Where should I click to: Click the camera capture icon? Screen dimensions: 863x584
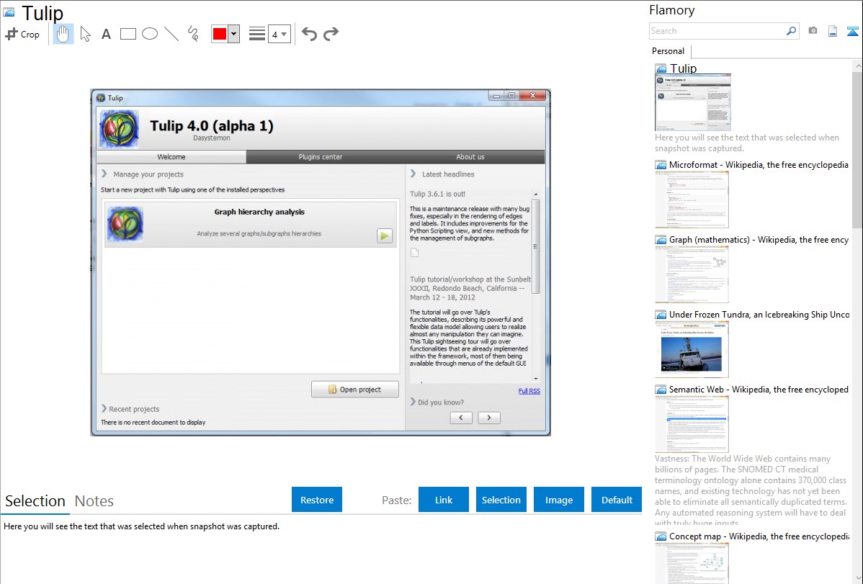pyautogui.click(x=813, y=31)
